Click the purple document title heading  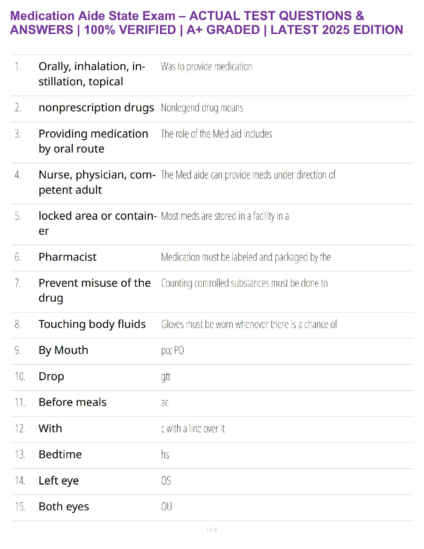click(206, 23)
